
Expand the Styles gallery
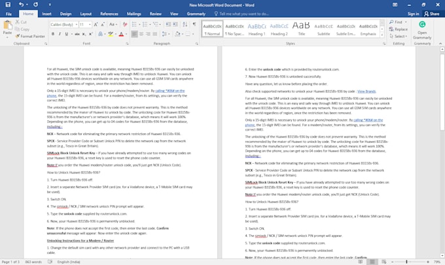pyautogui.click(x=382, y=35)
